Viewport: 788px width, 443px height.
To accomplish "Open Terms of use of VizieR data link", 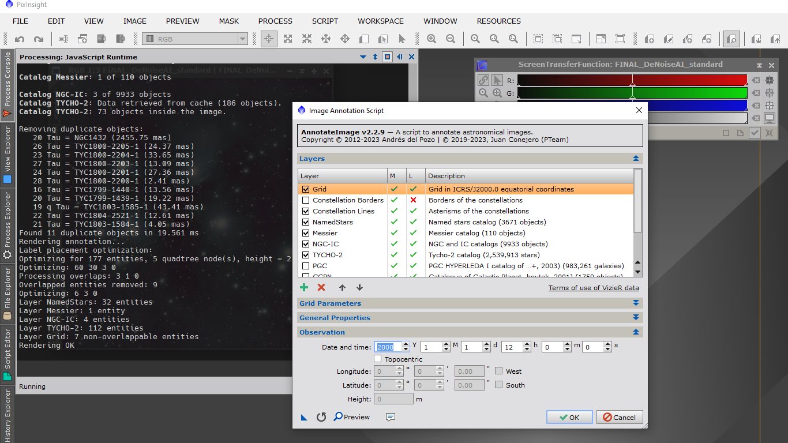I will pos(594,288).
